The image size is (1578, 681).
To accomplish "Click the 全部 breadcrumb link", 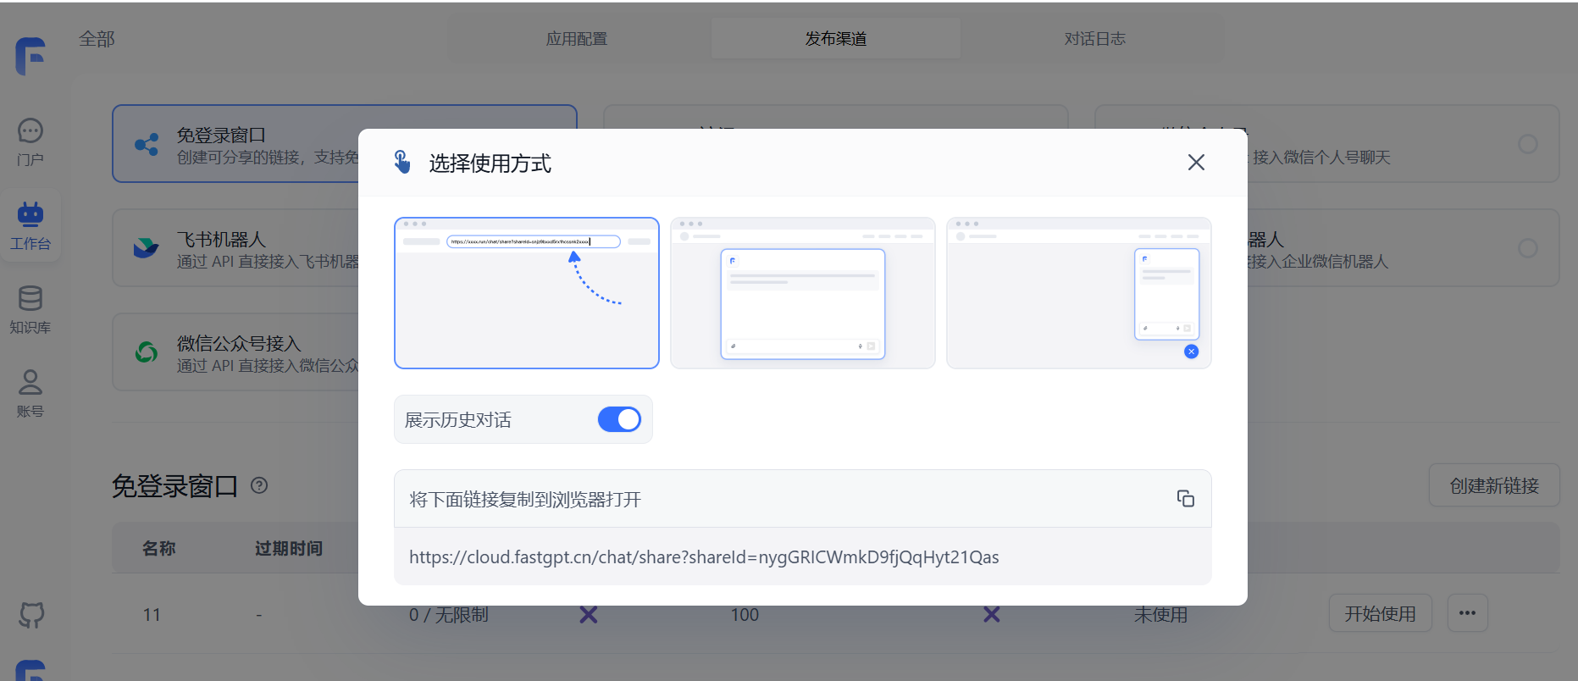I will (x=97, y=39).
